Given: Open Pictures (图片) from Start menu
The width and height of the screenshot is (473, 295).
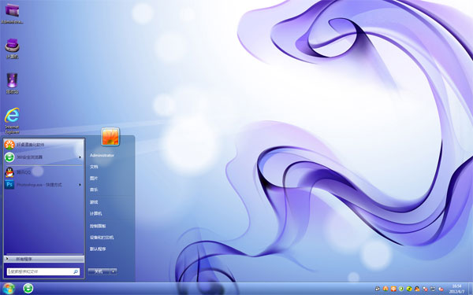Looking at the screenshot, I should [94, 179].
